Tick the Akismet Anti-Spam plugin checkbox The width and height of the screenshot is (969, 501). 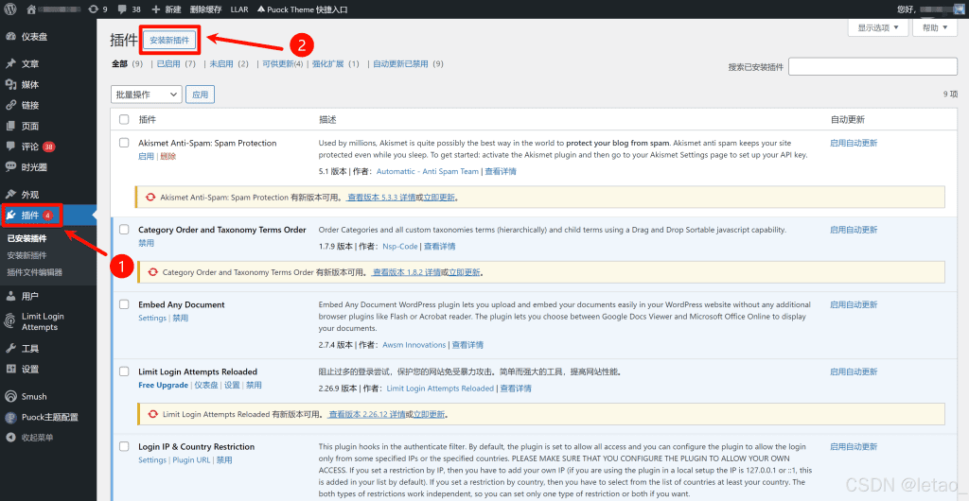point(124,144)
